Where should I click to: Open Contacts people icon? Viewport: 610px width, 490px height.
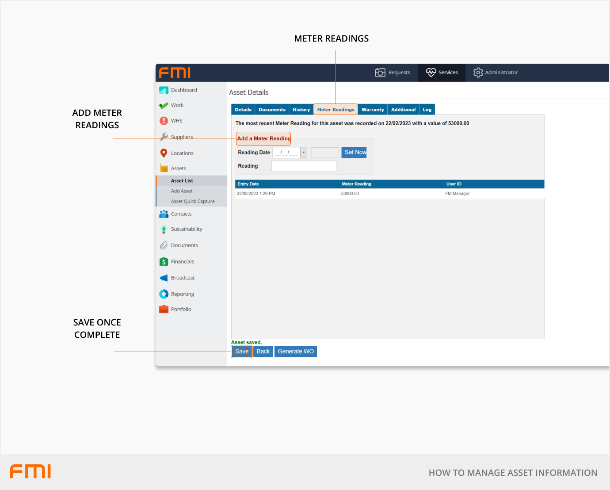(x=164, y=214)
